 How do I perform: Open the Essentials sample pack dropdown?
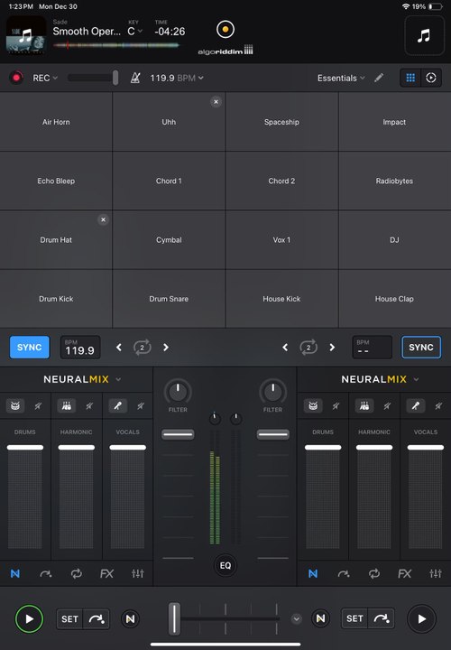341,78
